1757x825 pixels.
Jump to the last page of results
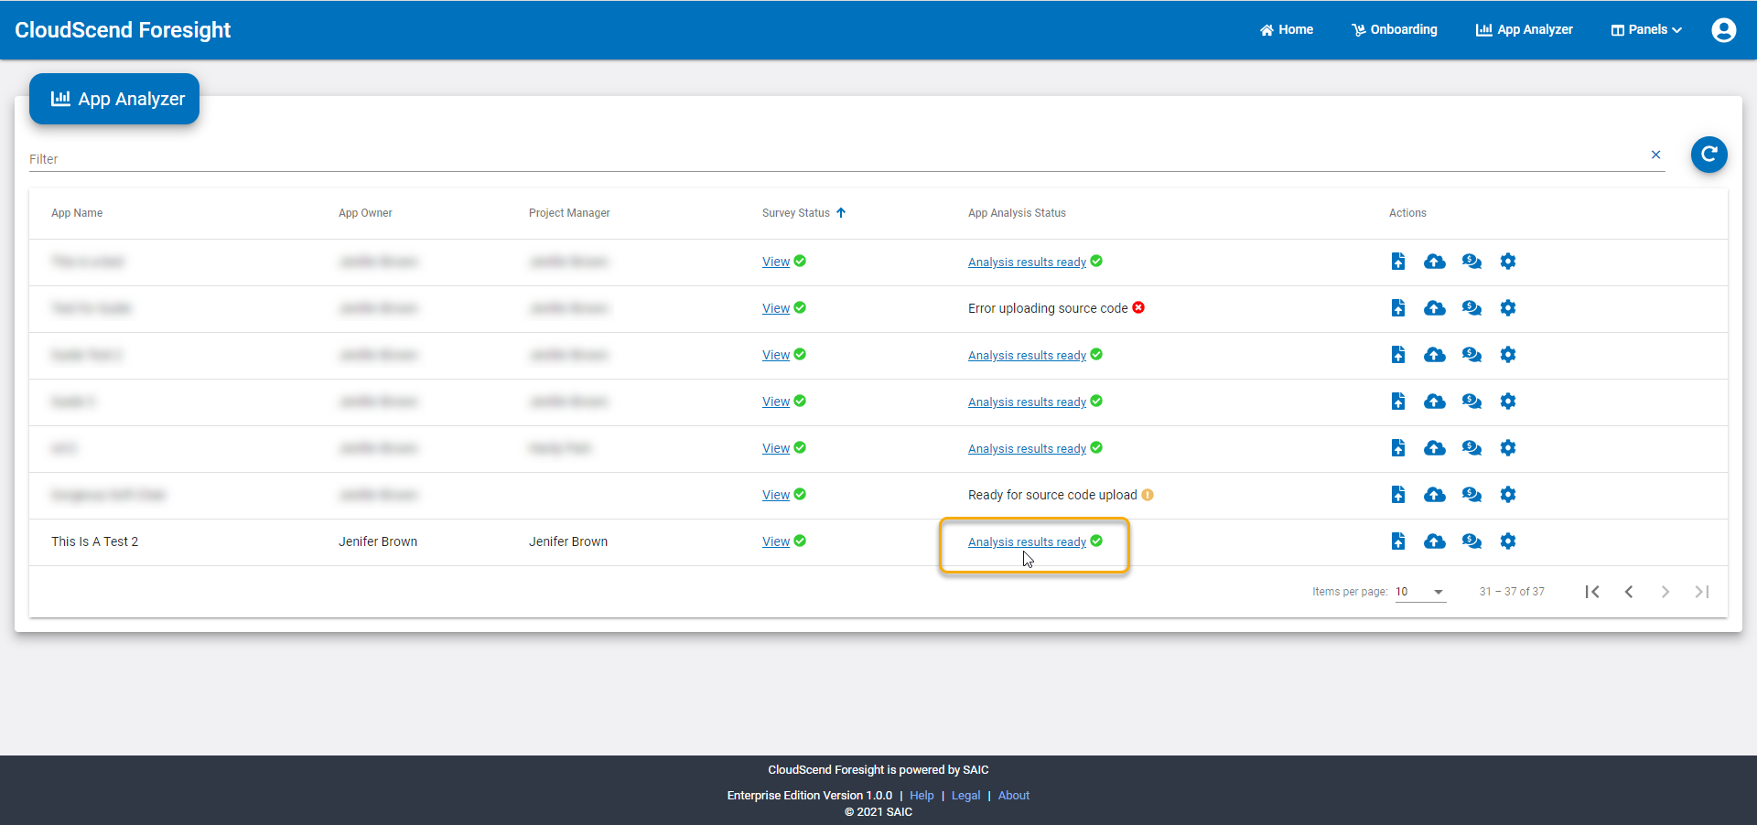pyautogui.click(x=1702, y=592)
